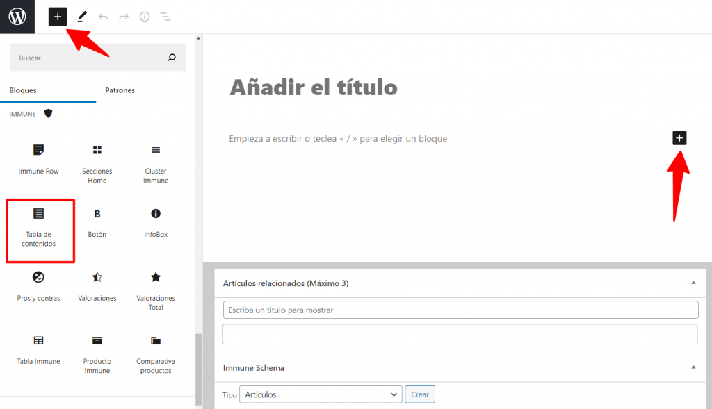This screenshot has width=712, height=409.
Task: Click the inline add block button
Action: point(679,138)
